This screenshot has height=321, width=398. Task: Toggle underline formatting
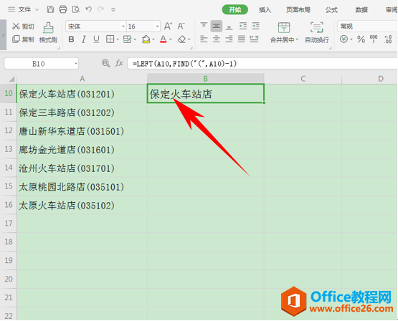(96, 39)
